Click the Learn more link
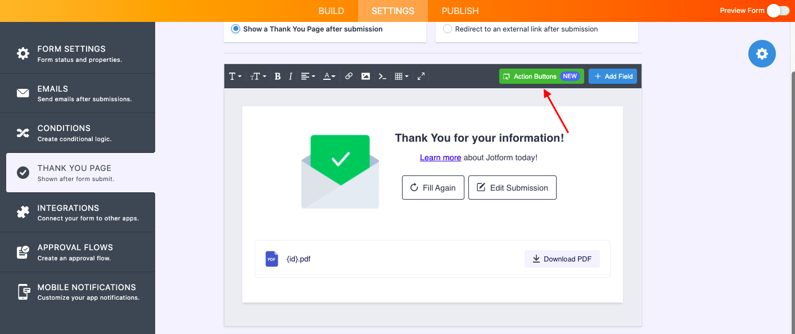 [x=440, y=157]
